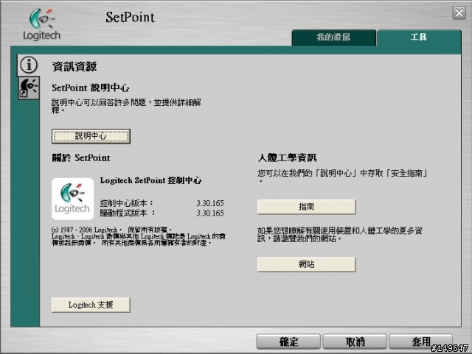Click the 指南 guide button
This screenshot has height=354, width=472.
(x=307, y=207)
